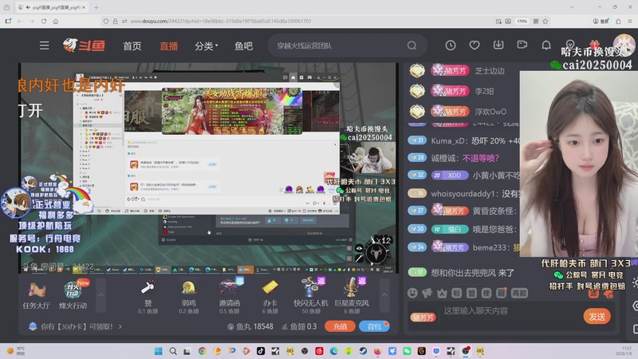The width and height of the screenshot is (638, 359).
Task: Open notifications bell icon
Action: click(546, 45)
